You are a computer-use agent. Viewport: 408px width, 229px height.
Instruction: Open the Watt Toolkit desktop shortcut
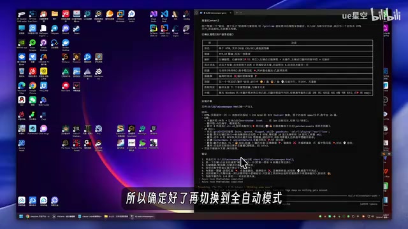(43, 101)
